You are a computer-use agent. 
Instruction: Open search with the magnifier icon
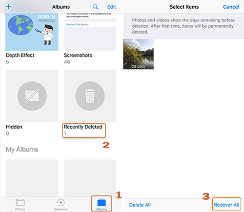pos(95,7)
